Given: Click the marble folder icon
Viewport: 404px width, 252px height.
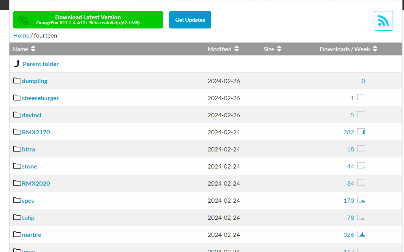Looking at the screenshot, I should coord(17,234).
